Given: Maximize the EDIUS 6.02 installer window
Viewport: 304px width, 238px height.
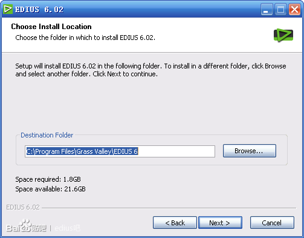Looking at the screenshot, I should pos(280,9).
